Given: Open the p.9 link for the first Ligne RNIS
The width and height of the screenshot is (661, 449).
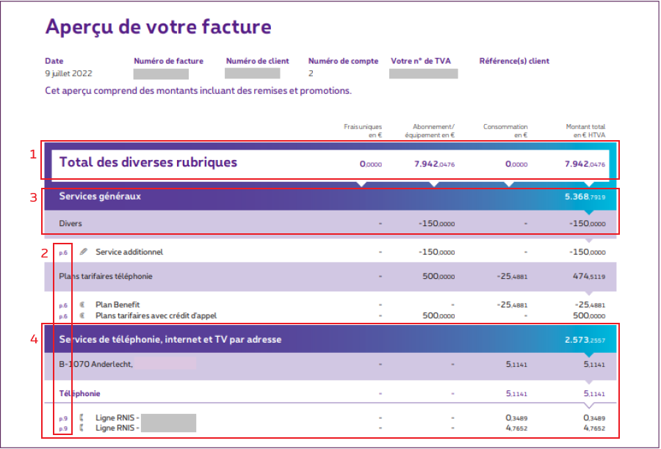Looking at the screenshot, I should pos(62,417).
